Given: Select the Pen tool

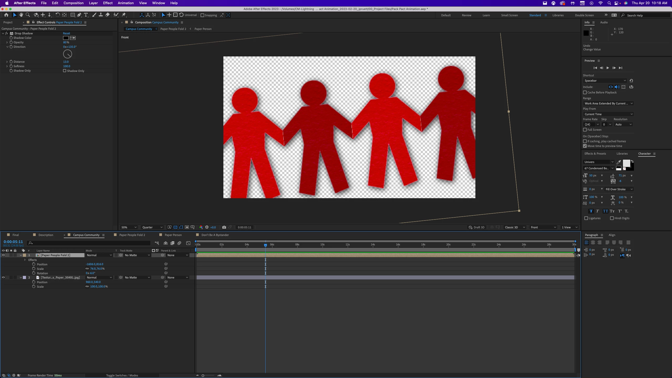Looking at the screenshot, I should pos(79,15).
